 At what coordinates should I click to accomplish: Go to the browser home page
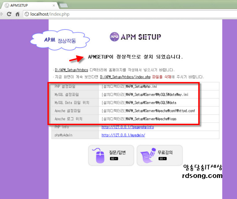[18, 14]
